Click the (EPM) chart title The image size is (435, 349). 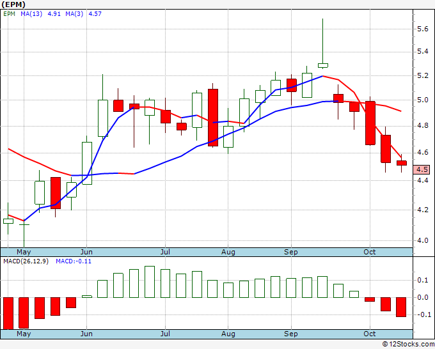(13, 4)
